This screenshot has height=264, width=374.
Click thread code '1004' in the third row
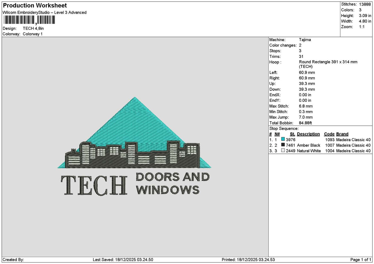(330, 151)
